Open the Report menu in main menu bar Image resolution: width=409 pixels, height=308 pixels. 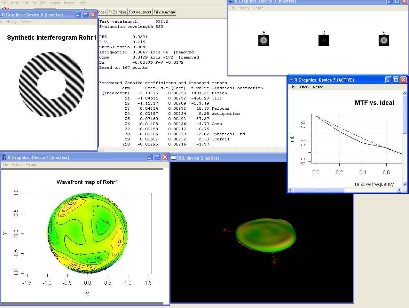tap(55, 3)
